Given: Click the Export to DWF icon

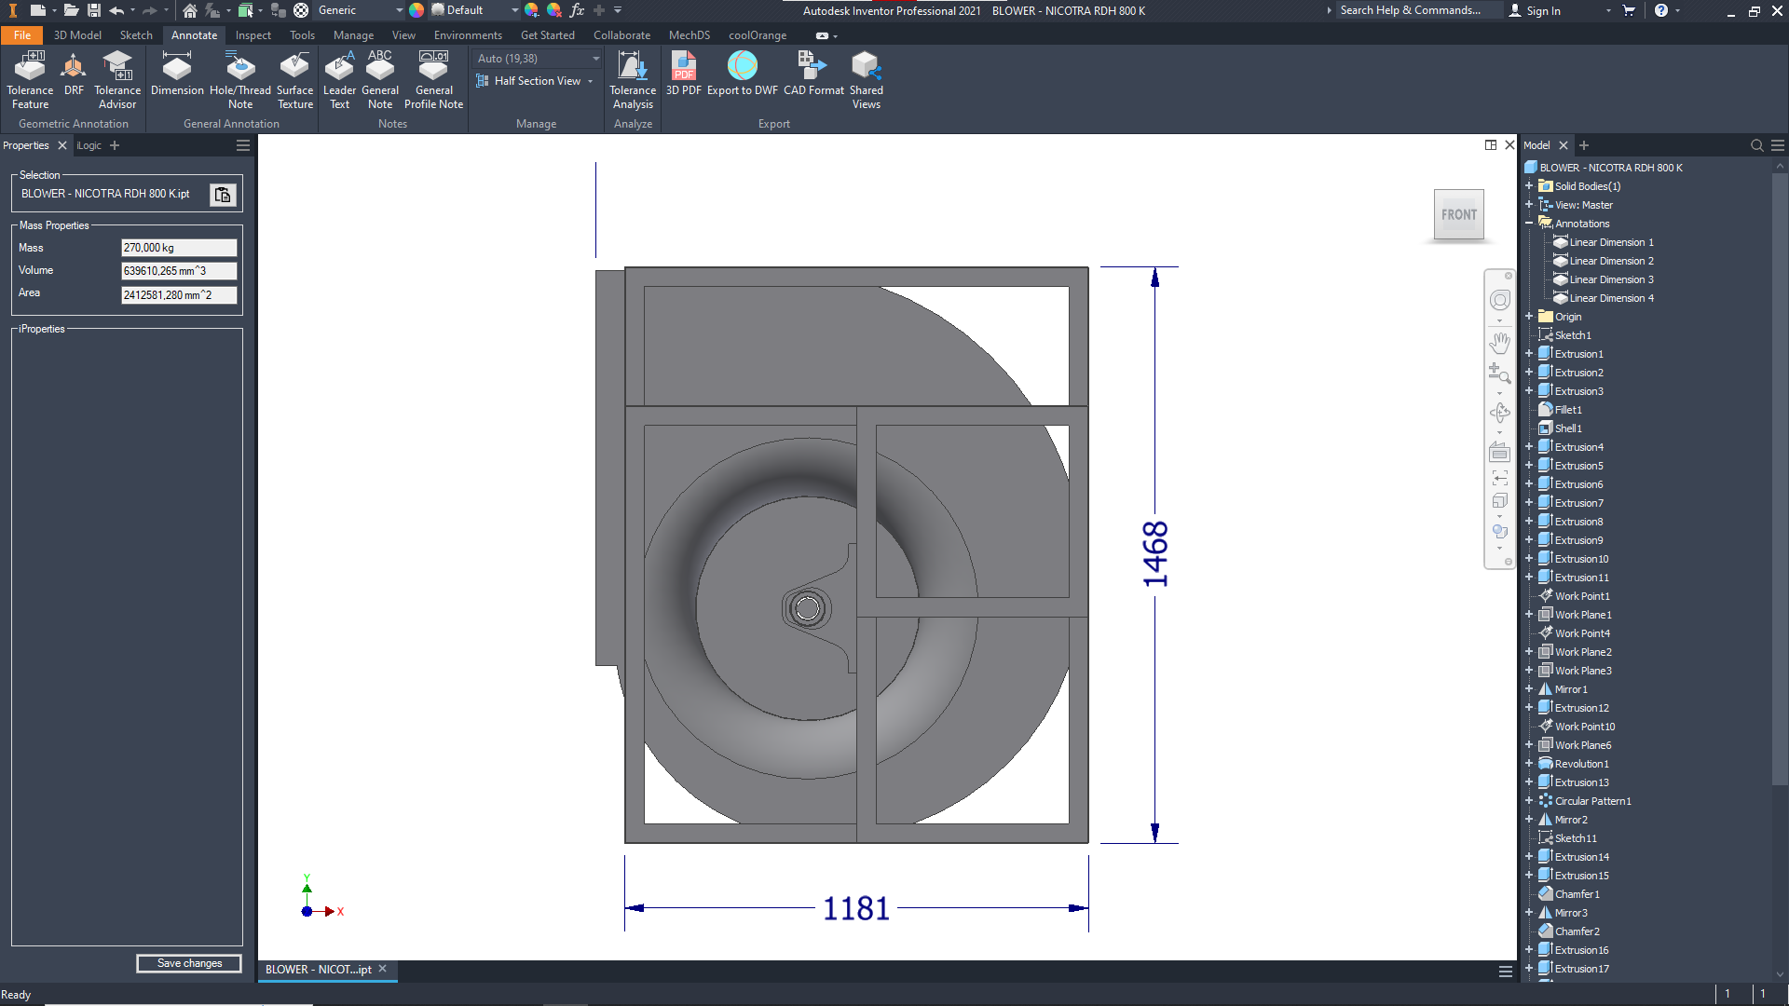Looking at the screenshot, I should tap(742, 67).
